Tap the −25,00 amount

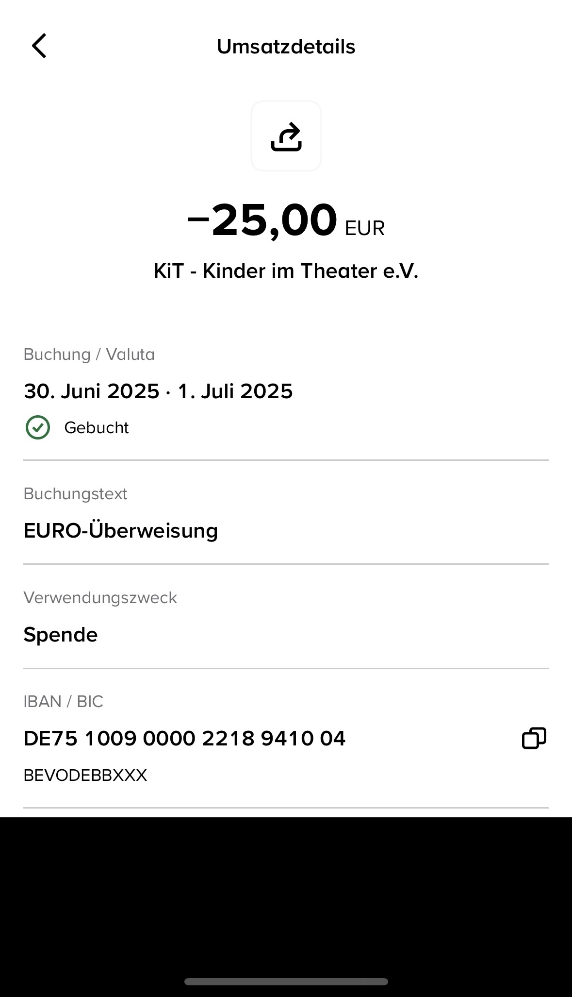coord(262,221)
